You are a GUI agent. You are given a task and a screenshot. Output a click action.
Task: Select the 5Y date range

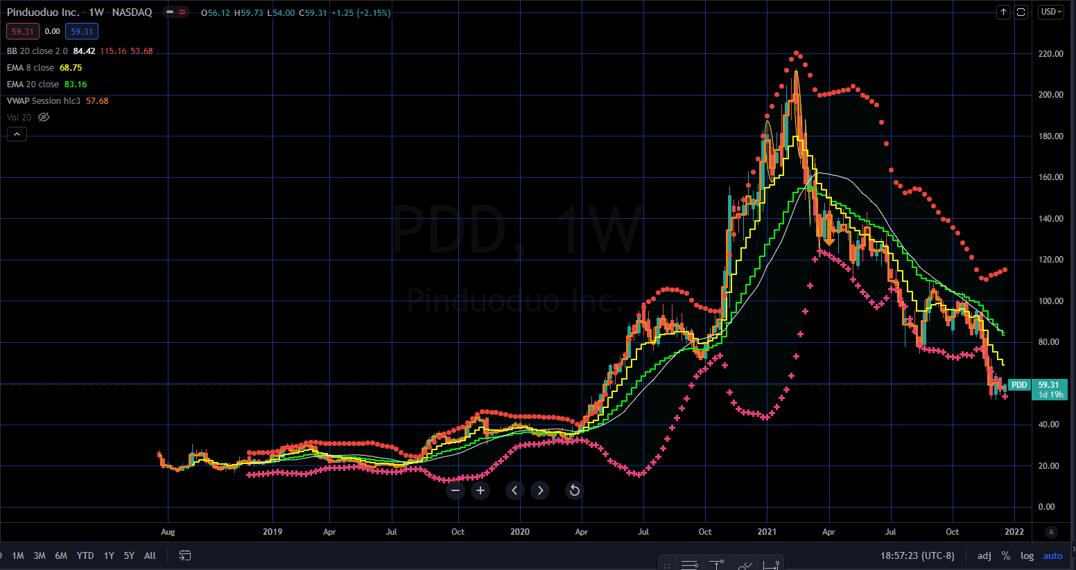(129, 555)
